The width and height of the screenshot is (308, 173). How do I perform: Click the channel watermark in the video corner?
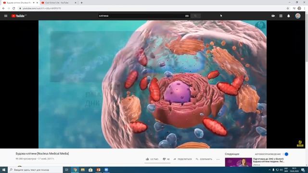300,143
